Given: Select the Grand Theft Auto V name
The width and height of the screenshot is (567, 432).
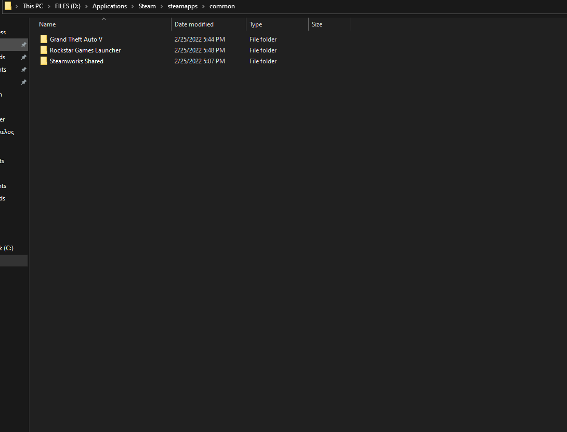Looking at the screenshot, I should click(x=76, y=39).
